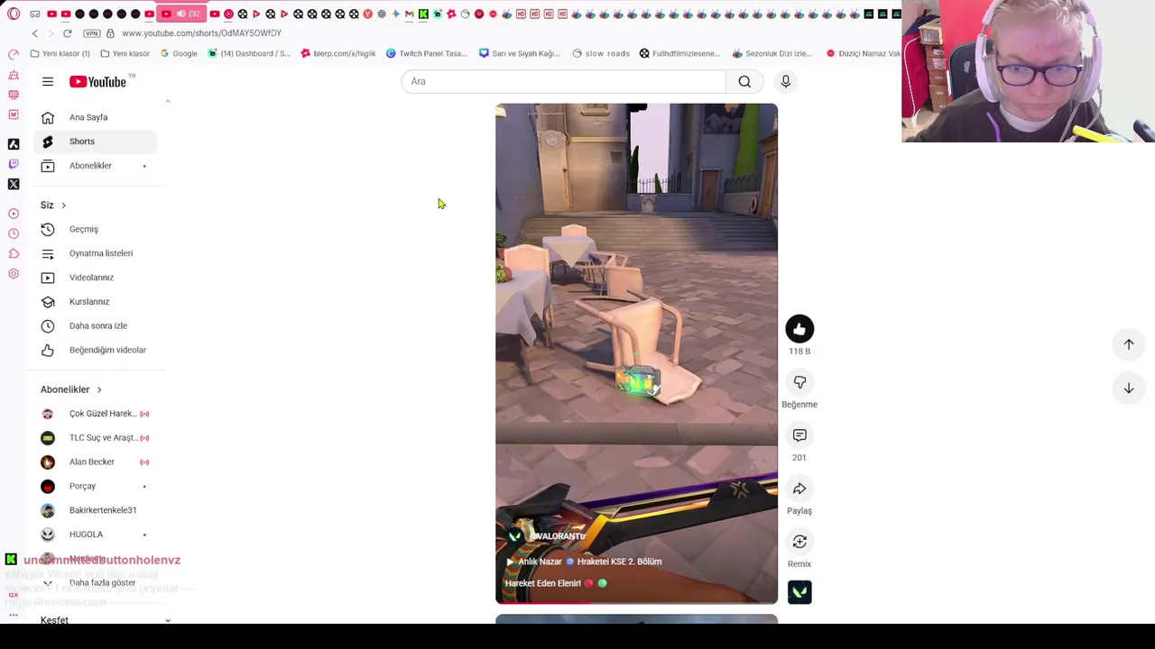The height and width of the screenshot is (649, 1155).
Task: Open Daha sonra izle list
Action: pos(95,325)
